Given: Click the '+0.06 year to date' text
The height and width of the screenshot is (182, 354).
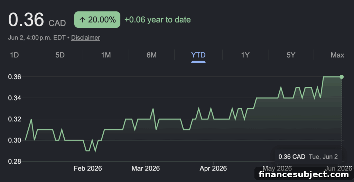Looking at the screenshot, I should (x=158, y=20).
